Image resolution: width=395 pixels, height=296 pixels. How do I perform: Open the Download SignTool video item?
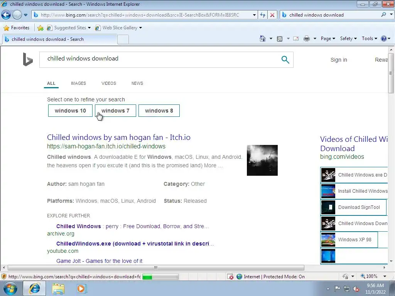point(353,207)
